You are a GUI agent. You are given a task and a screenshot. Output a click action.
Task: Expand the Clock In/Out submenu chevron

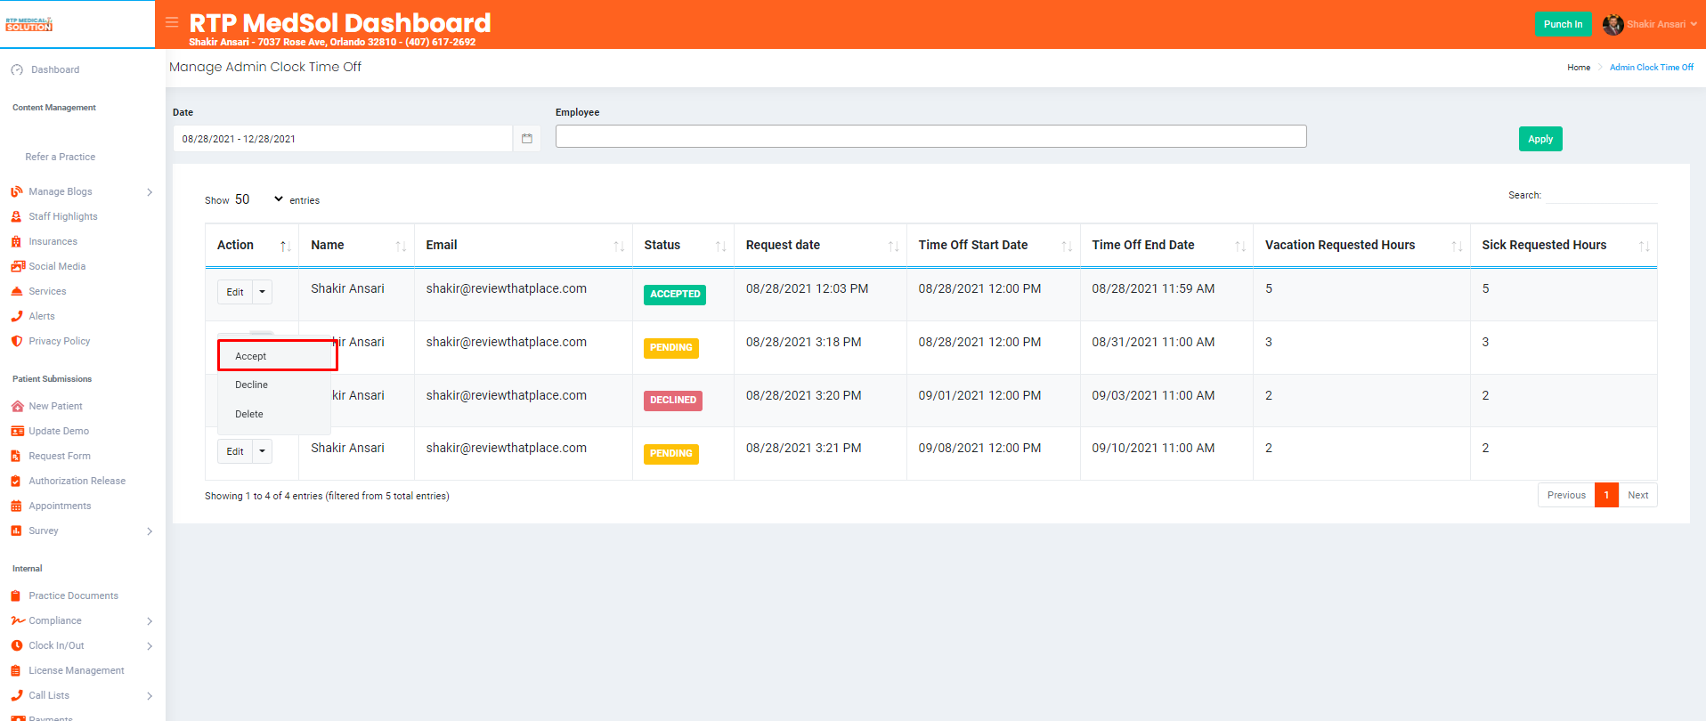150,646
